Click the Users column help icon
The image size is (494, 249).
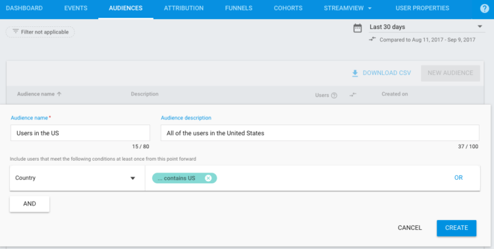click(334, 96)
